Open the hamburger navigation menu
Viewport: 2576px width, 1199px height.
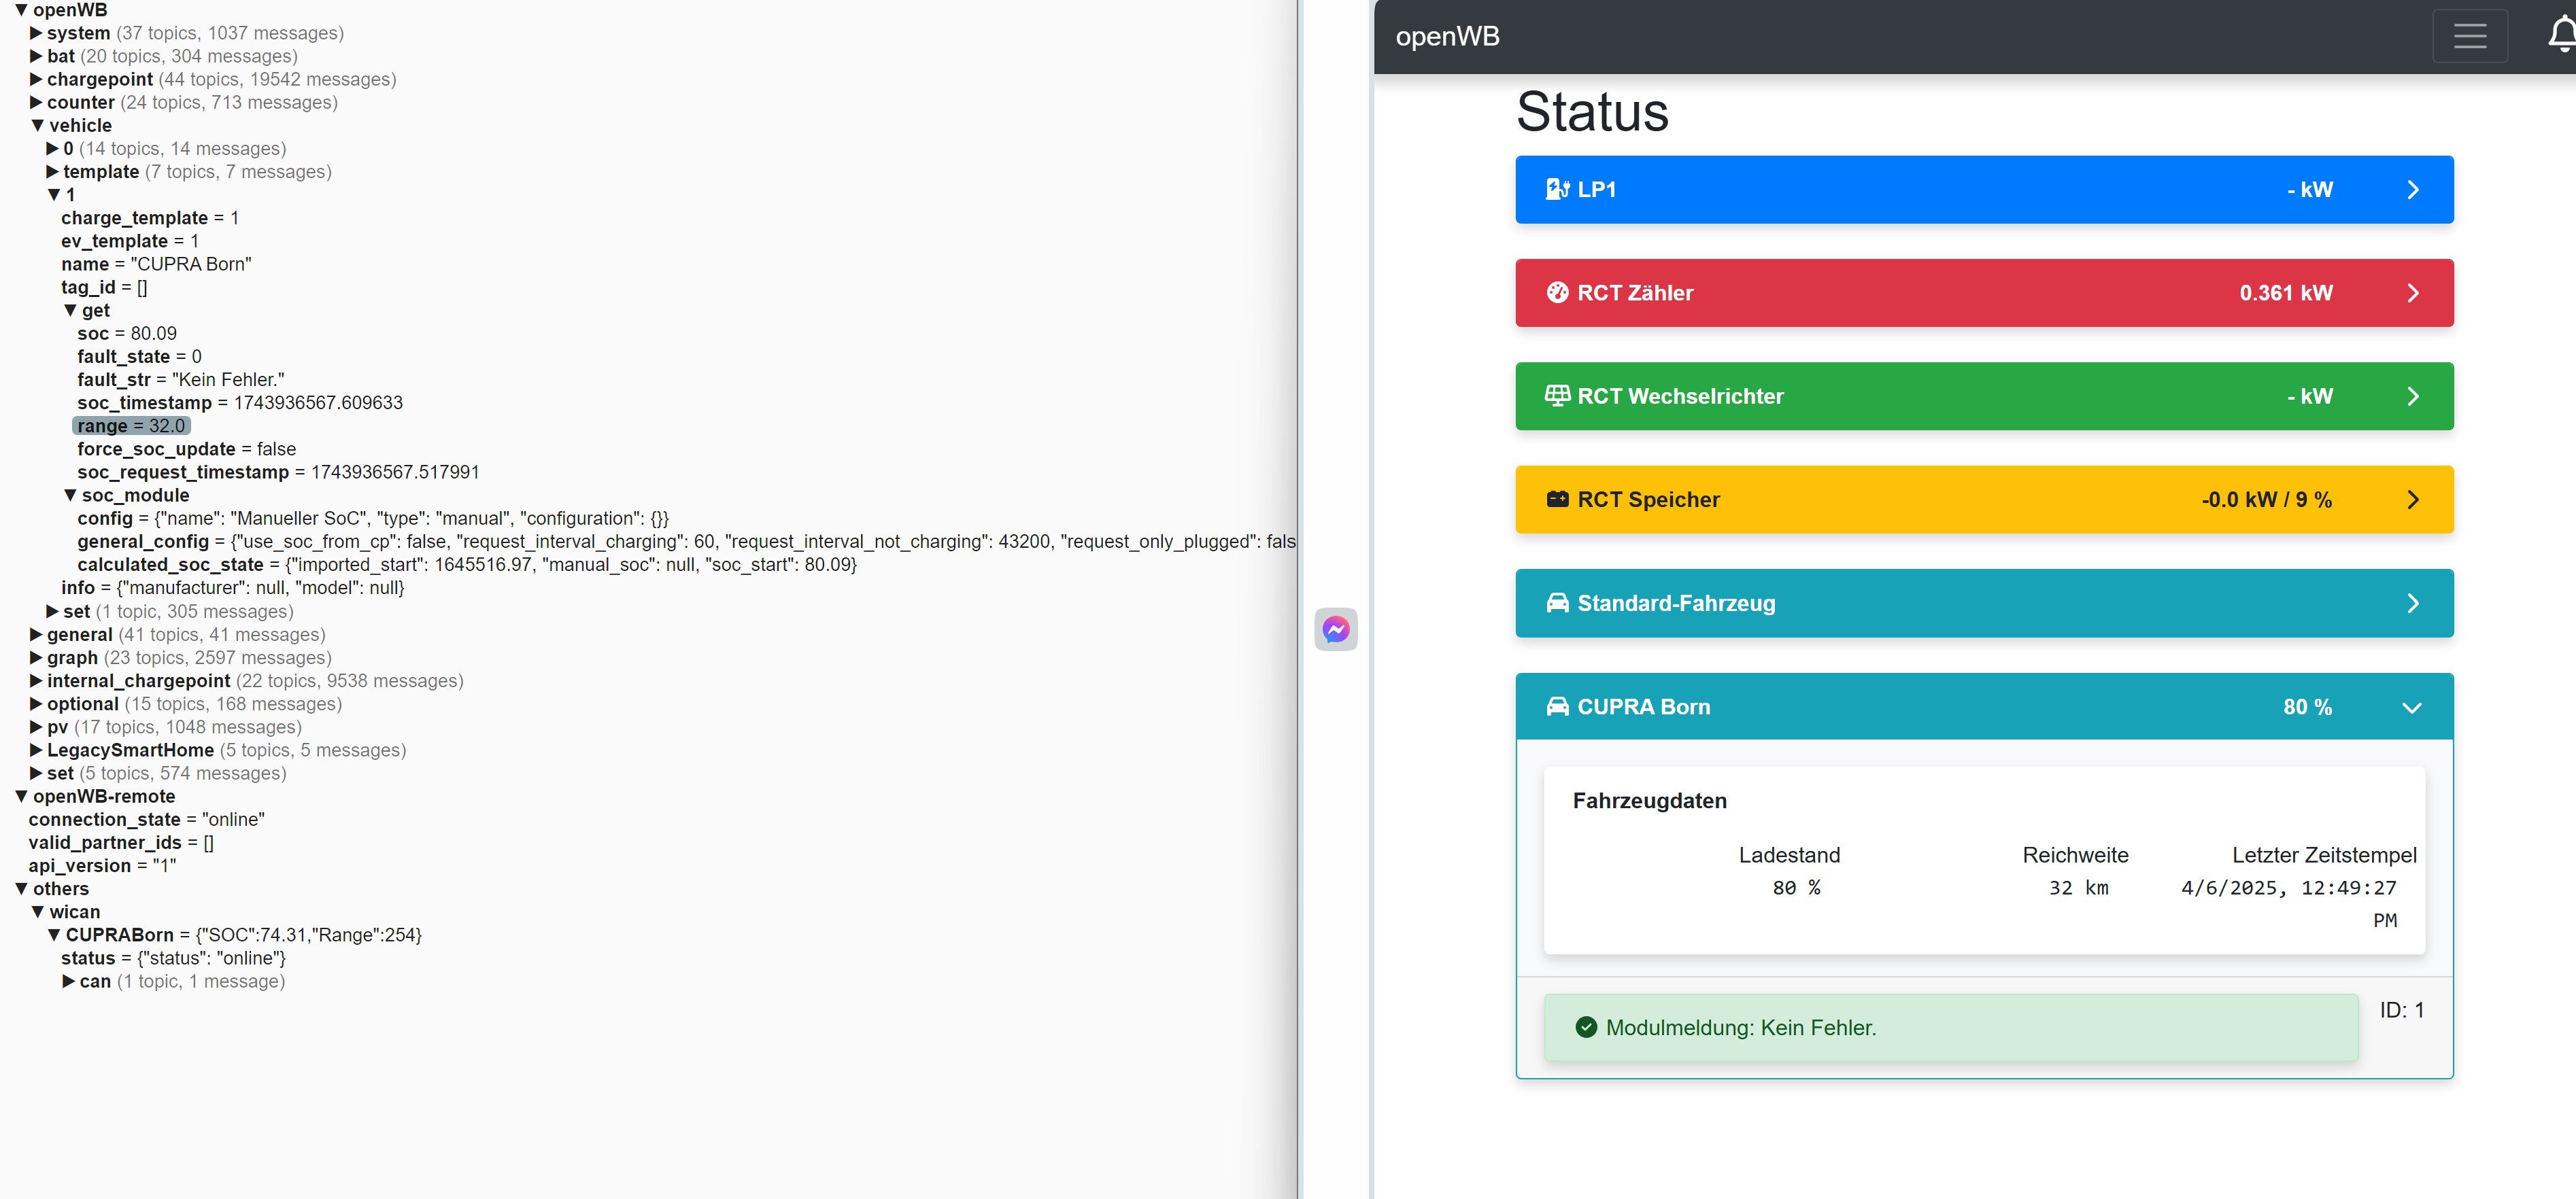point(2469,36)
